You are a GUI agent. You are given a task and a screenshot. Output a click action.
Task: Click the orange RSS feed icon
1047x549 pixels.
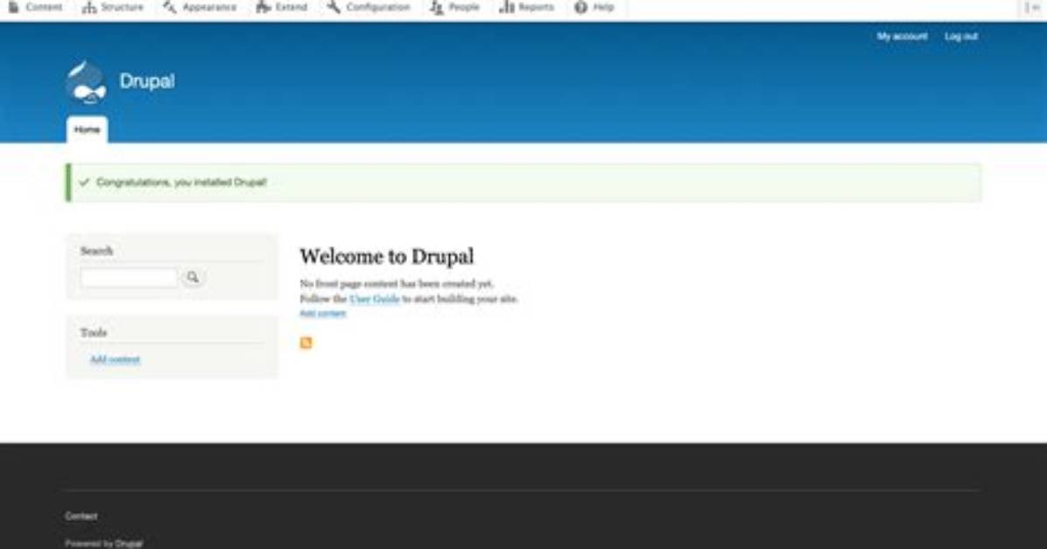pyautogui.click(x=306, y=343)
